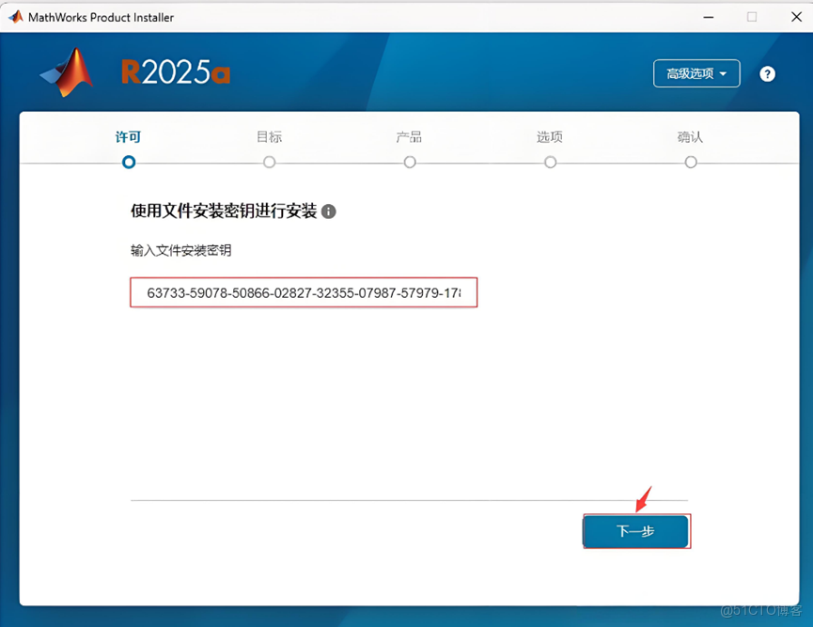Expand advanced installer options

(696, 72)
